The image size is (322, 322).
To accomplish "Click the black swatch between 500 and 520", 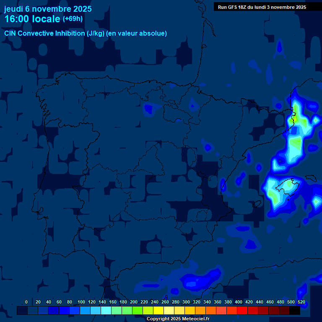I will click(295, 311).
